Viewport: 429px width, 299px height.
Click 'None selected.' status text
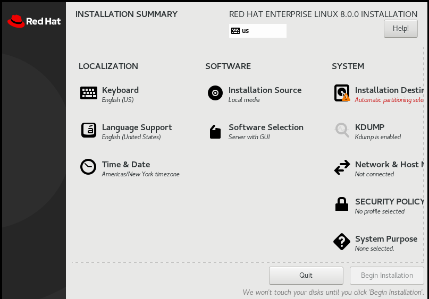[x=375, y=249]
